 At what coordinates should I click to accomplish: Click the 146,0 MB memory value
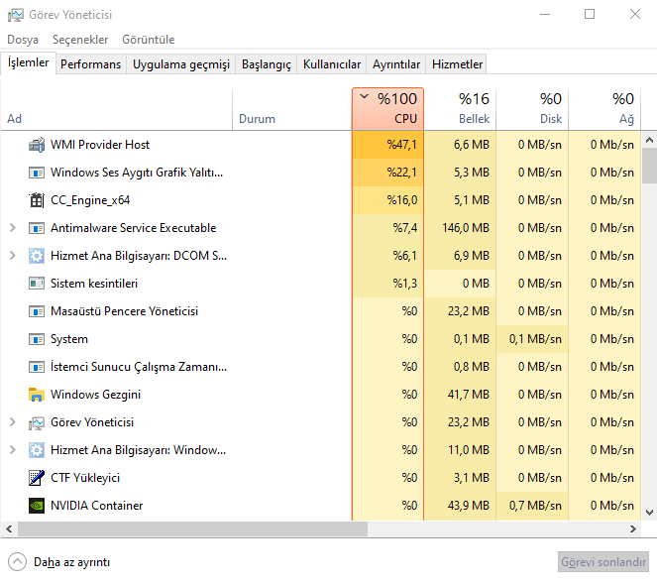pyautogui.click(x=466, y=228)
